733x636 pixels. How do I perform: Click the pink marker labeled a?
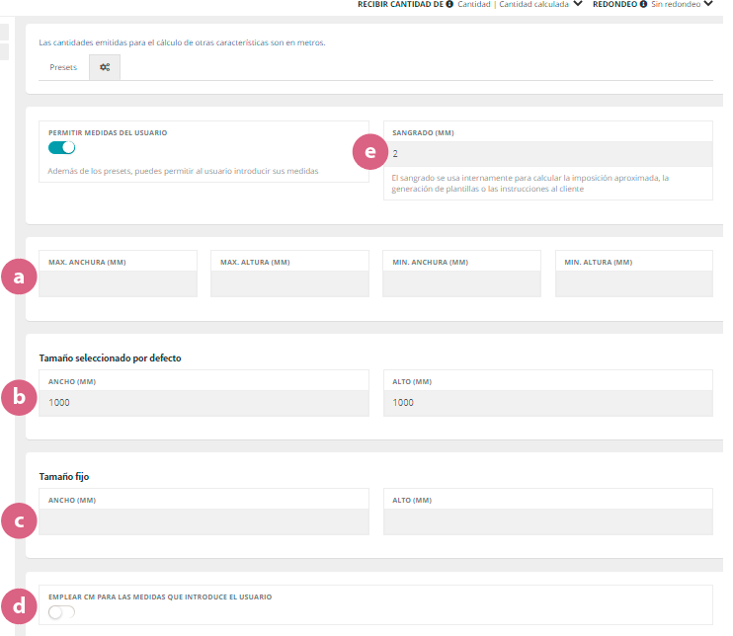click(x=19, y=278)
